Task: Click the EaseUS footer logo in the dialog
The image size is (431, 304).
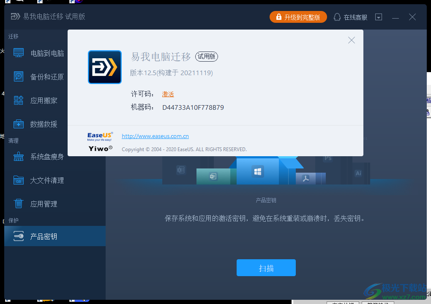Action: (x=100, y=136)
